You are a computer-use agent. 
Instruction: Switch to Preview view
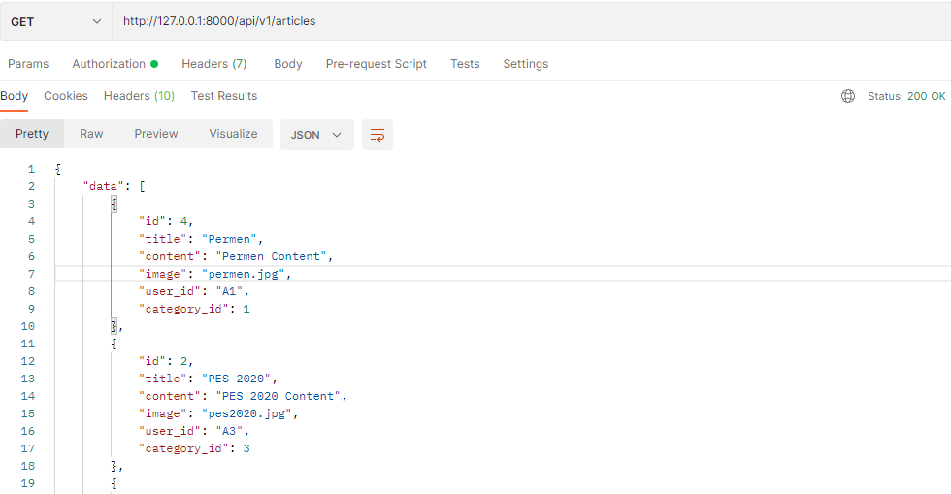pos(156,134)
